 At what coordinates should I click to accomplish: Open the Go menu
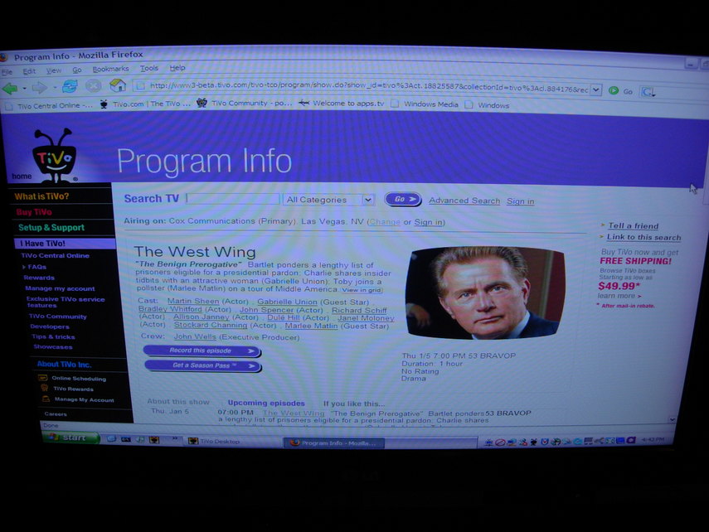coord(77,70)
